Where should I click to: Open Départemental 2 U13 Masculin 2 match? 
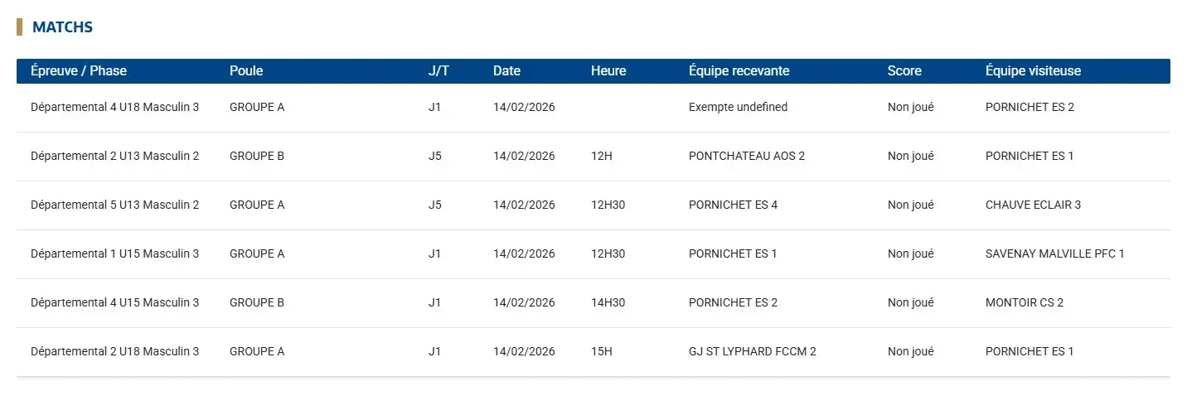(114, 157)
